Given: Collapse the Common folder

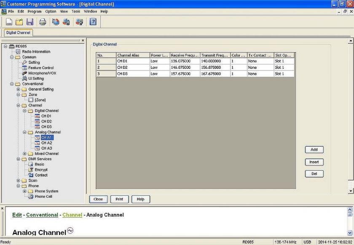Looking at the screenshot, I should [12, 57].
